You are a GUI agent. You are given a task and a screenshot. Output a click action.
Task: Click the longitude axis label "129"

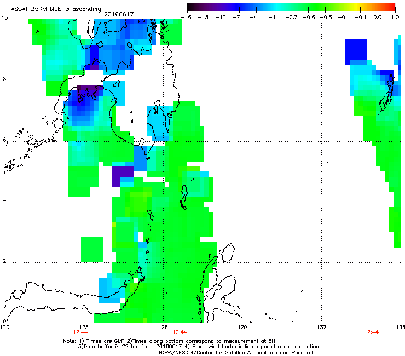pos(242,328)
